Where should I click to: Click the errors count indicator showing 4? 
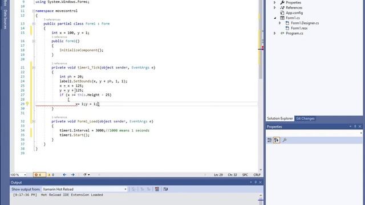pos(39,175)
